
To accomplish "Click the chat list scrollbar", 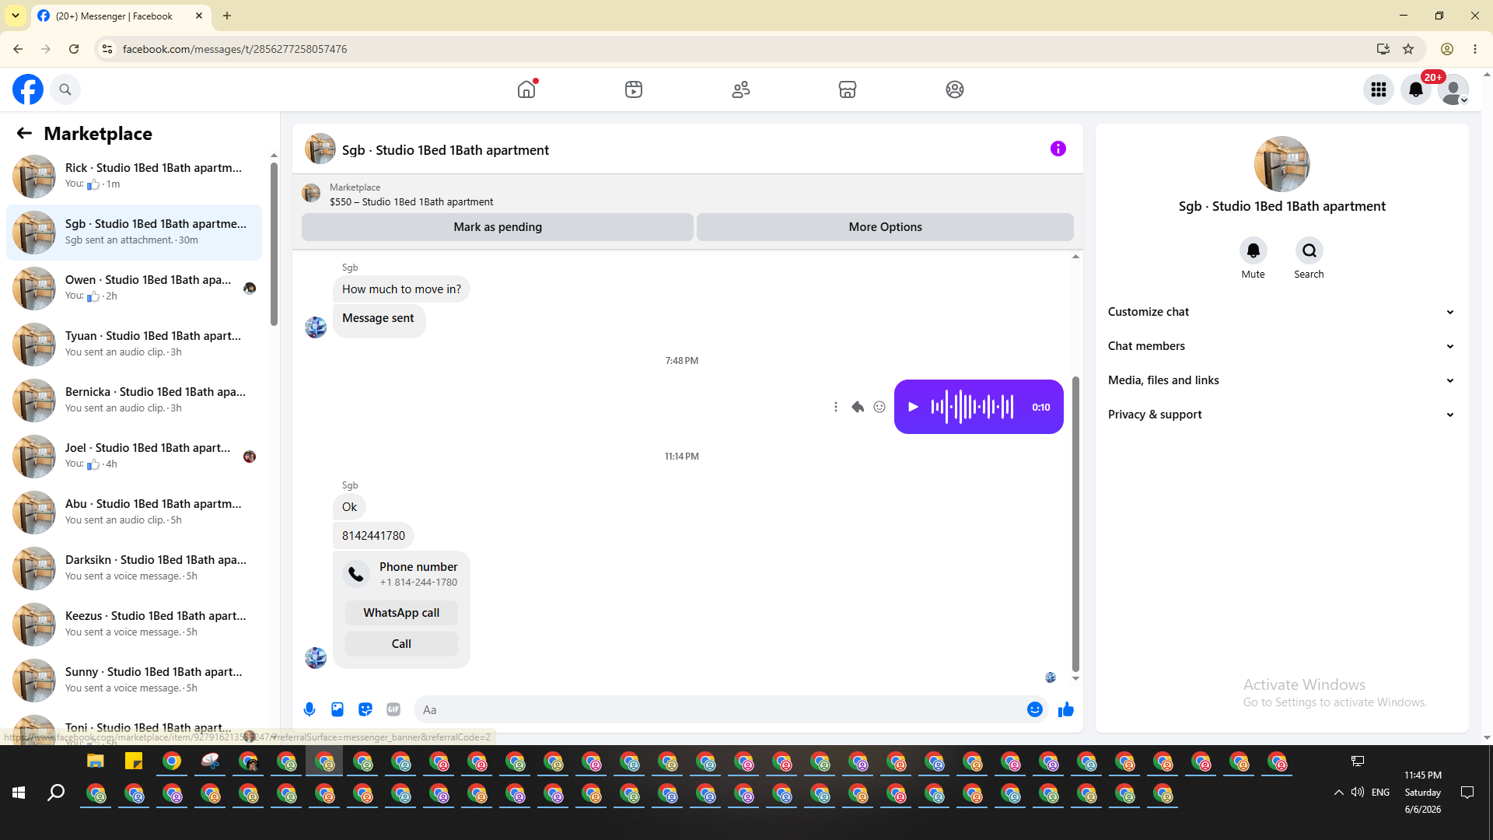I will (274, 243).
